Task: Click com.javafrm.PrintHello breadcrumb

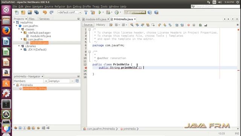Action: point(101,129)
